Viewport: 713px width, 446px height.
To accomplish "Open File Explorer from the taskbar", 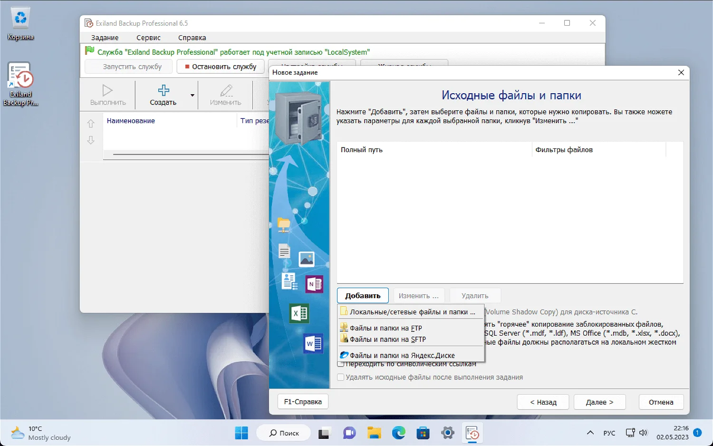I will point(374,433).
